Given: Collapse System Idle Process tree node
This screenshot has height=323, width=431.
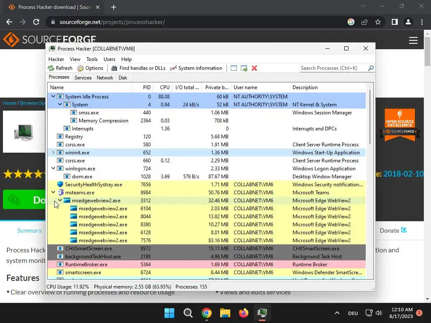Looking at the screenshot, I should [x=53, y=96].
